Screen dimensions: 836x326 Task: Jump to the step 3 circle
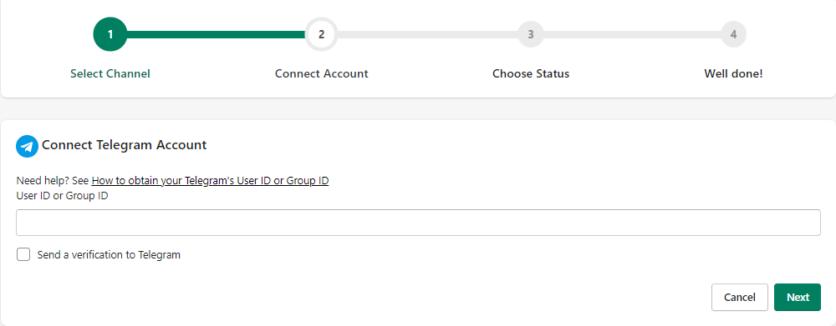pos(531,34)
